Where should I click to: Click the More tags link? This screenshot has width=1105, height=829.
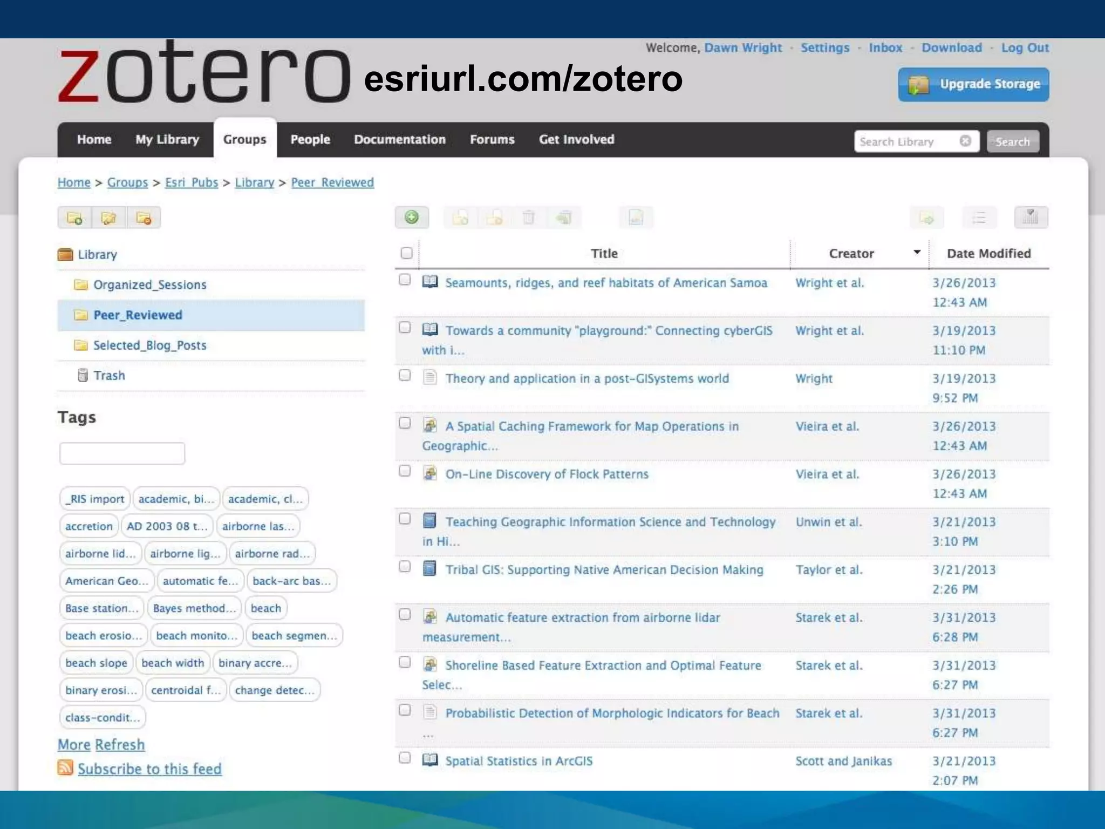pos(74,744)
